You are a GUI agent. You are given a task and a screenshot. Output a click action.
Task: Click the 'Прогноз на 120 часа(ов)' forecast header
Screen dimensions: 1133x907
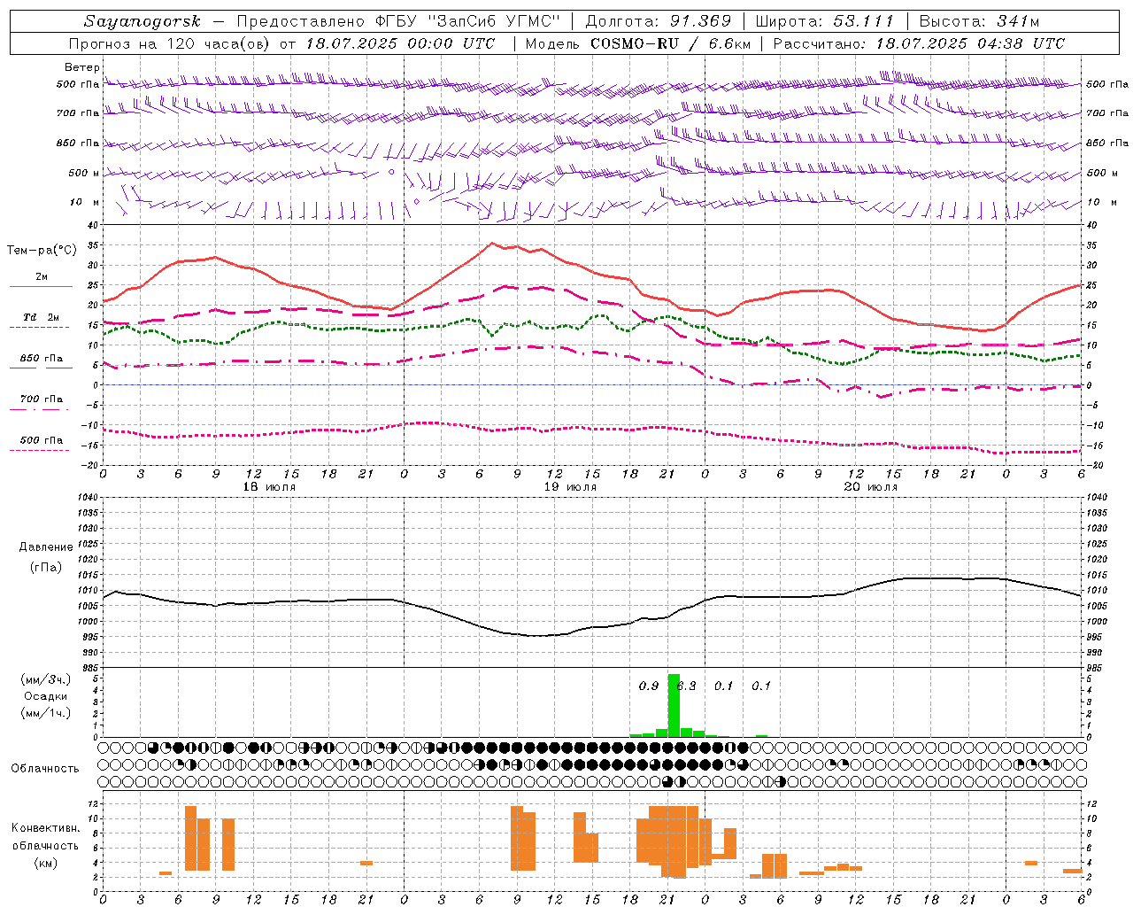pos(171,43)
